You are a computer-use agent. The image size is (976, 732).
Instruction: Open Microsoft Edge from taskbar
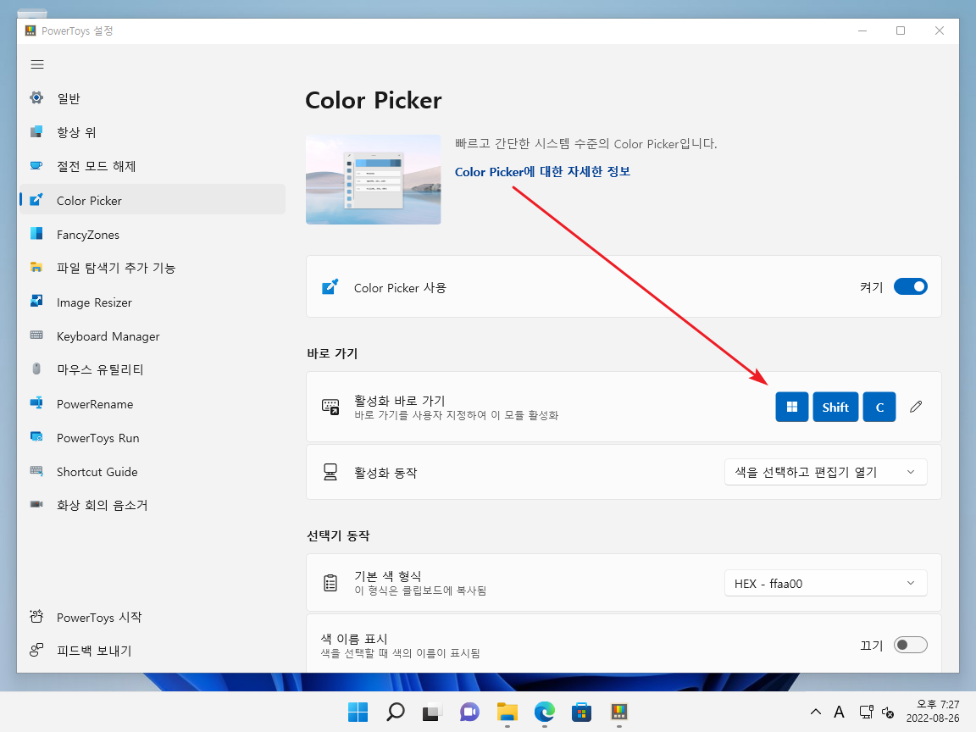545,712
